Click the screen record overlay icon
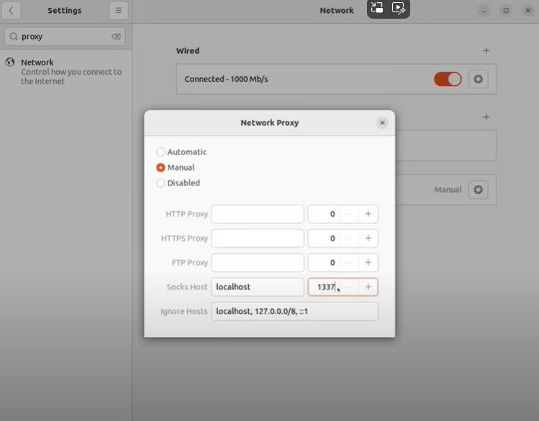Screen dimensions: 539x421 [399, 8]
